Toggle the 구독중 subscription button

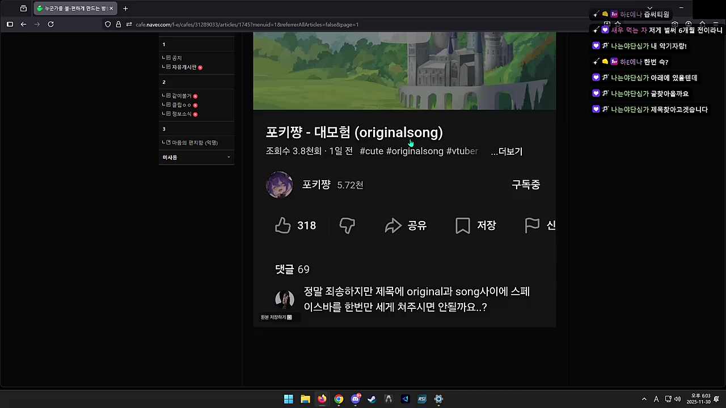[x=525, y=185]
